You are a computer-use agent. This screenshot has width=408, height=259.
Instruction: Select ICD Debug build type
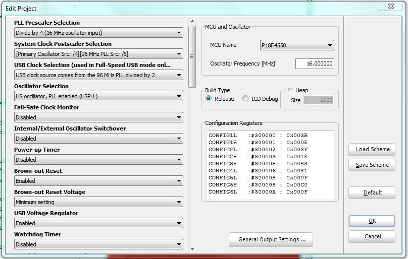click(x=246, y=99)
